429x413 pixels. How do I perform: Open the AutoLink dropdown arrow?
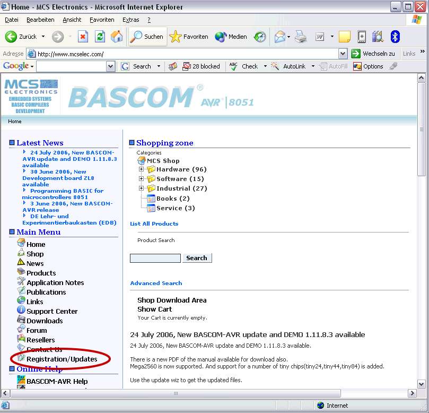point(313,66)
